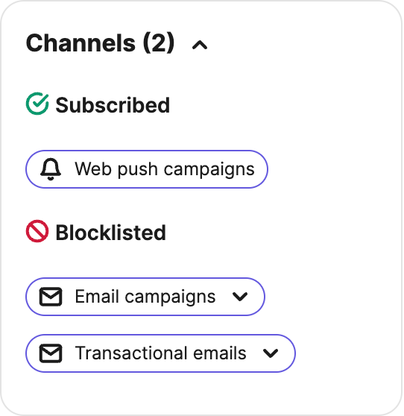
Task: Click the word Email in Email campaigns
Action: click(x=97, y=296)
